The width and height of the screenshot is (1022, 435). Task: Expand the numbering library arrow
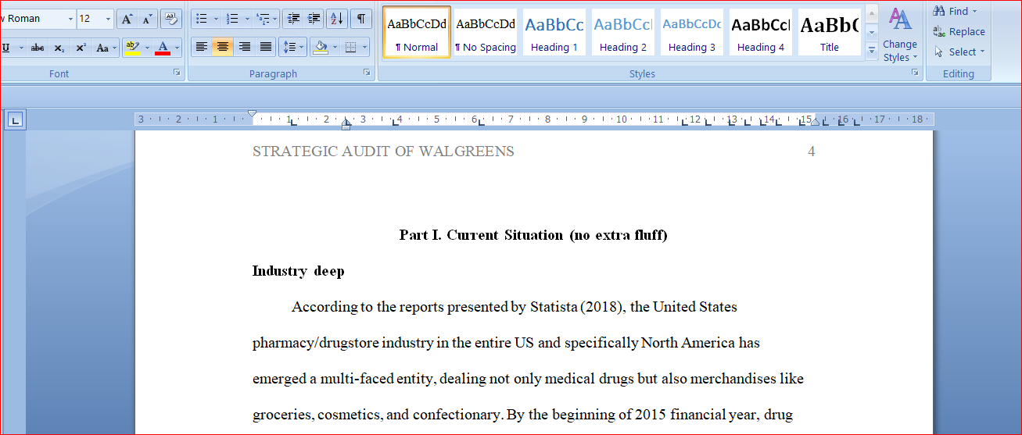tap(247, 19)
